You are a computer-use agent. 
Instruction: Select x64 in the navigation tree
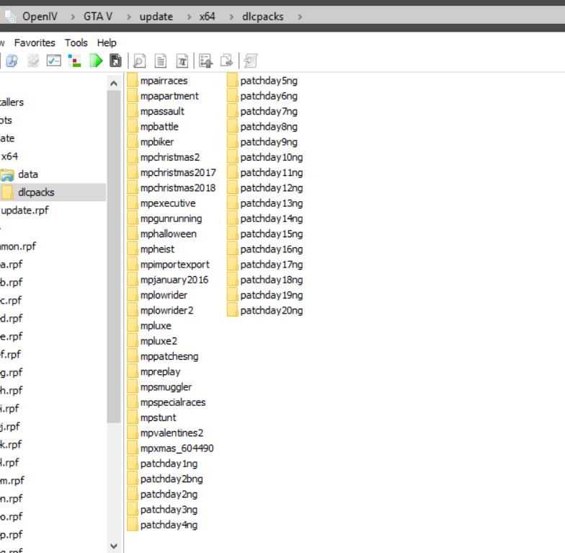click(x=10, y=156)
